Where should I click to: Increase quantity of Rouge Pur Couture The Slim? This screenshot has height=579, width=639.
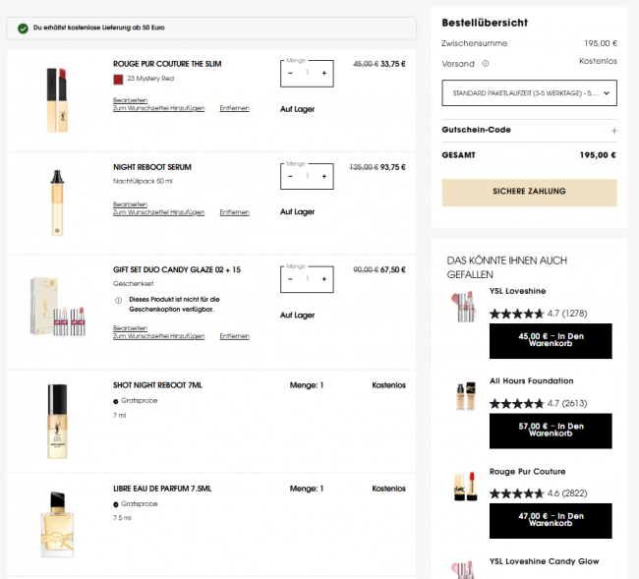(324, 74)
